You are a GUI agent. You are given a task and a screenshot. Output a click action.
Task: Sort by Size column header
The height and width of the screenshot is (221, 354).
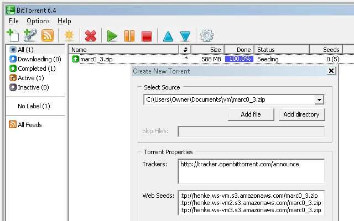(x=208, y=49)
